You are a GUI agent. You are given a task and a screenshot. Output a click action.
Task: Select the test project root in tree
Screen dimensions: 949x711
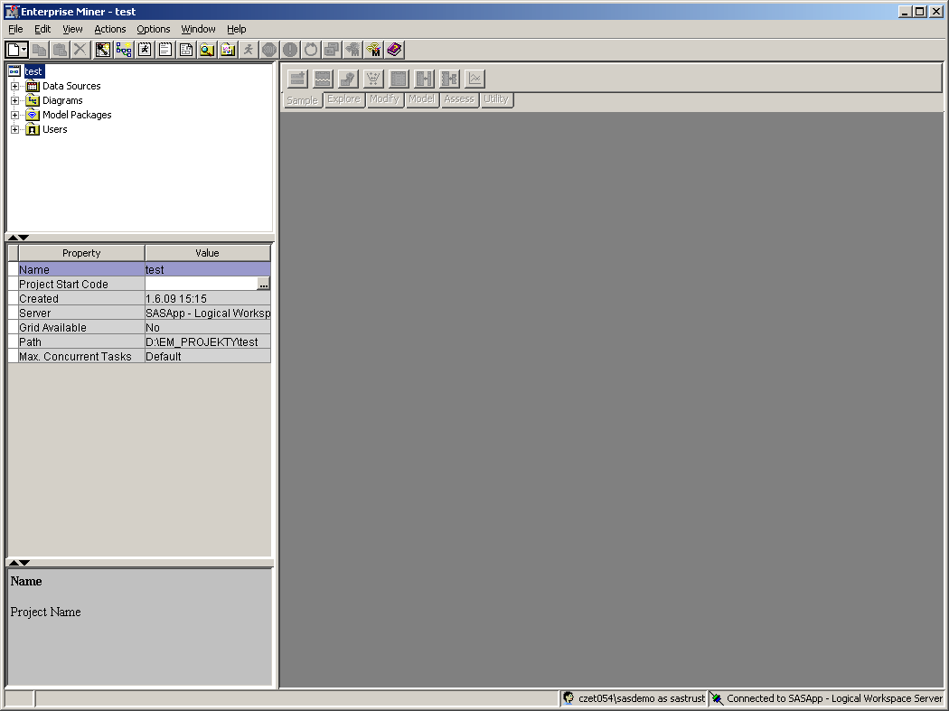(x=33, y=71)
